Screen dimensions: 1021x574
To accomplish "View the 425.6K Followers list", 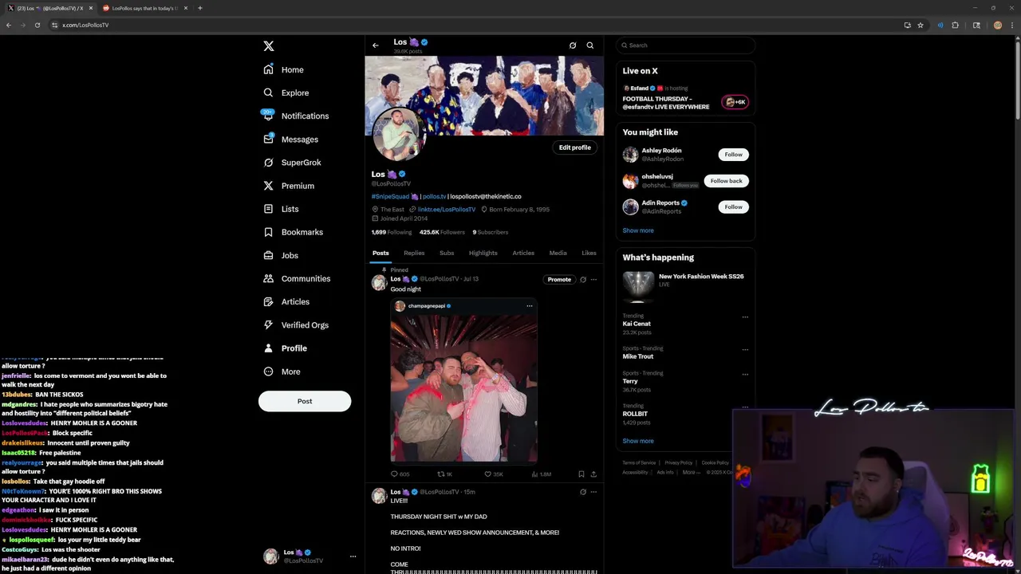I will 442,232.
